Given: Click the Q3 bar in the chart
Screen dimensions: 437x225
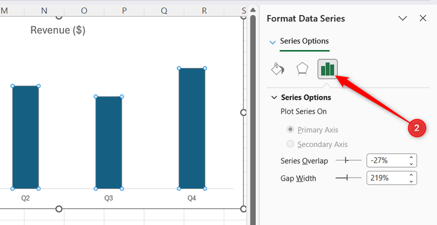Looking at the screenshot, I should (x=109, y=142).
